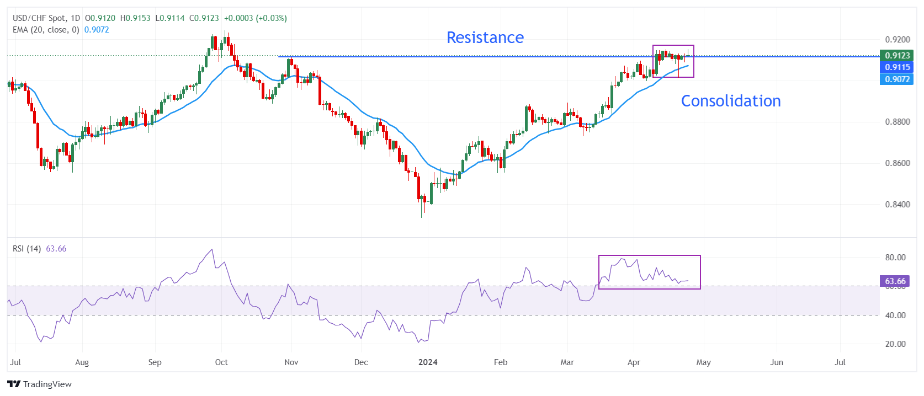Click the EMA (20, close, 0) indicator legend
924x396 pixels.
coord(46,30)
